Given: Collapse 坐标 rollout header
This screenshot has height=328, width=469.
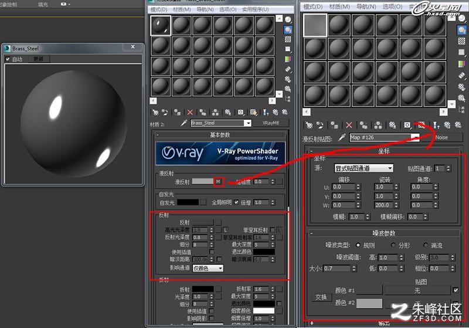Looking at the screenshot, I should tap(384, 151).
